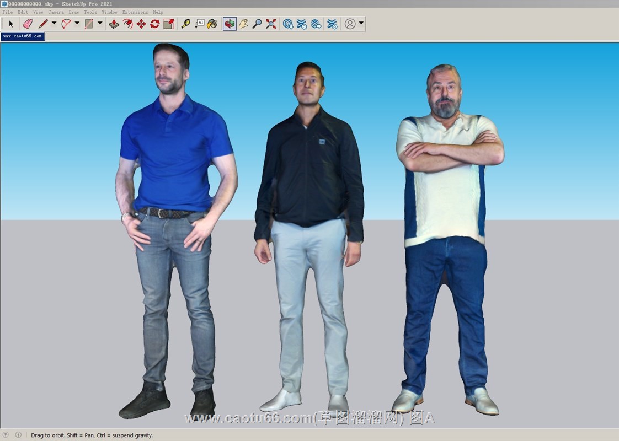Toggle geo-location indicator in status bar

(6, 435)
